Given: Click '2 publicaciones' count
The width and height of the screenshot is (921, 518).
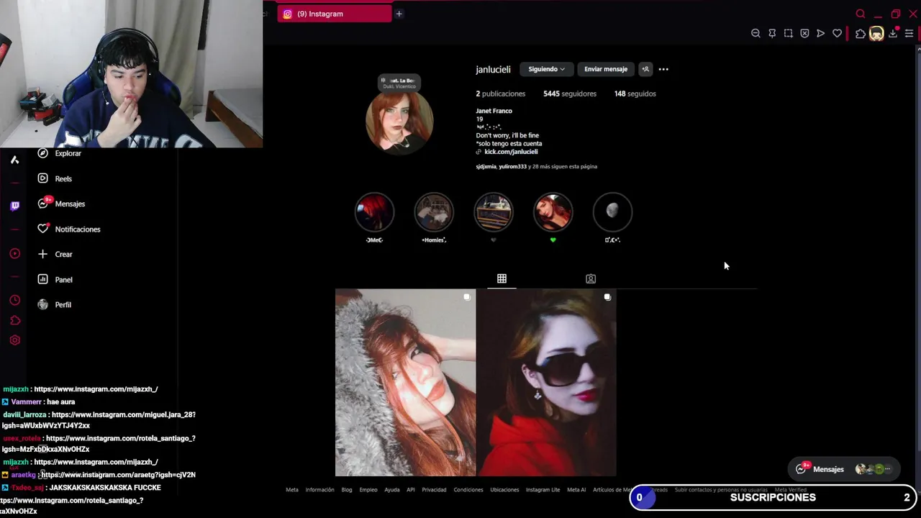Looking at the screenshot, I should pyautogui.click(x=501, y=94).
